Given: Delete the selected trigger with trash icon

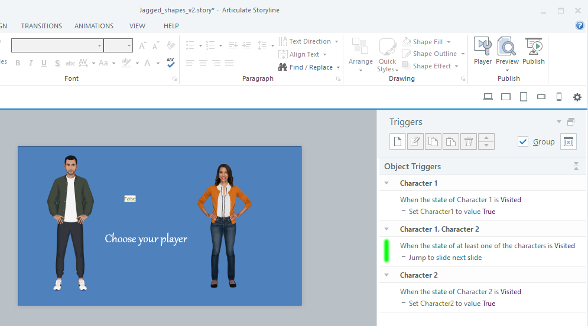Looking at the screenshot, I should pos(469,141).
